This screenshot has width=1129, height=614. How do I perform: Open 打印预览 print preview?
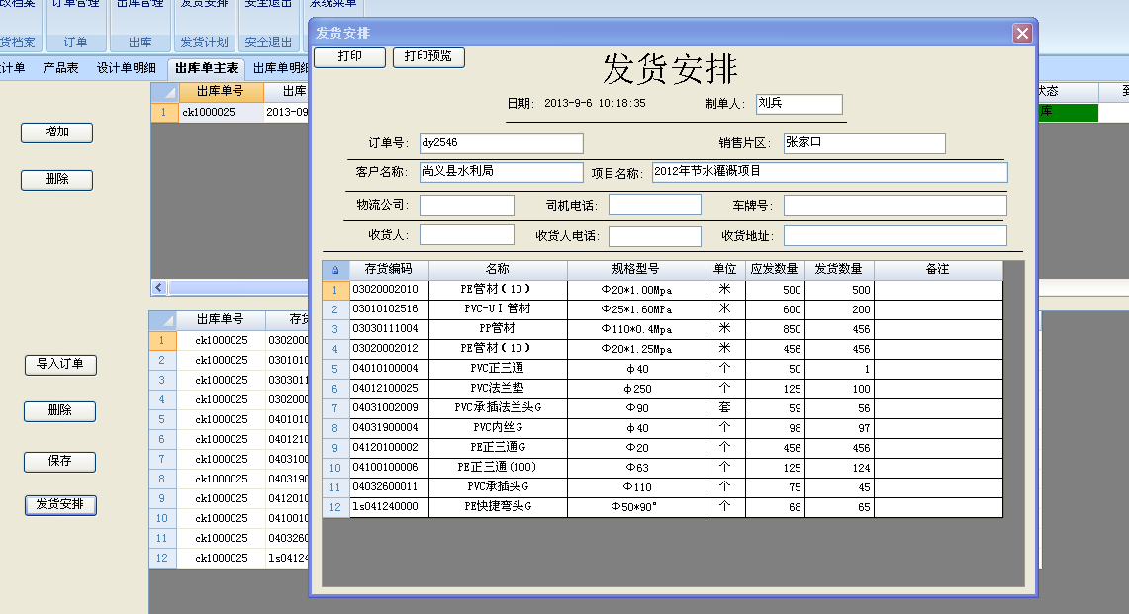pos(428,57)
